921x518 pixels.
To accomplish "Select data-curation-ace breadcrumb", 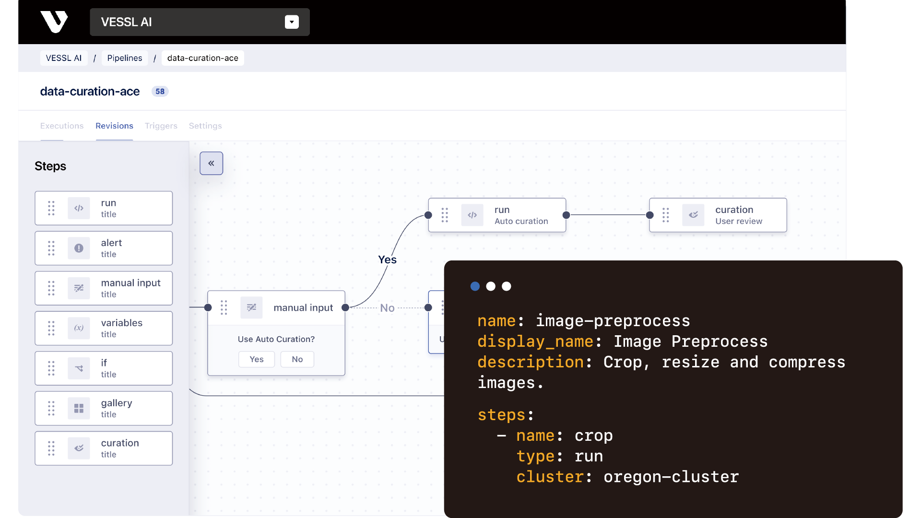I will (203, 58).
